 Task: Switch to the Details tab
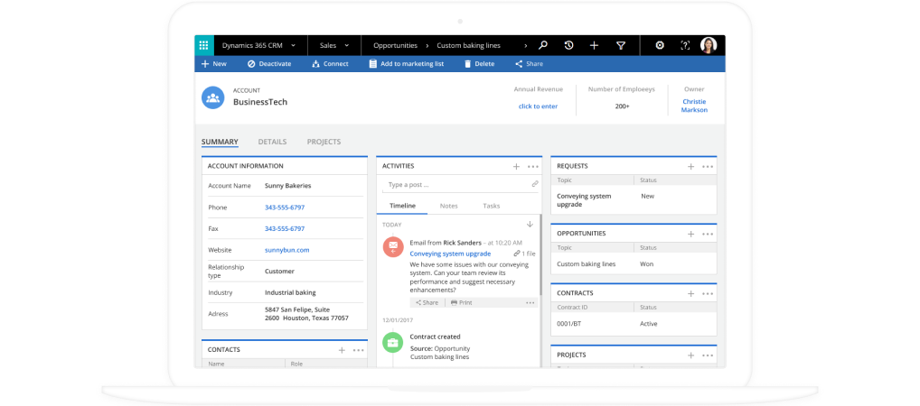tap(272, 142)
